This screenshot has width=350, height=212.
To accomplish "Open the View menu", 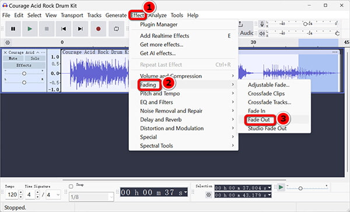I will [51, 15].
